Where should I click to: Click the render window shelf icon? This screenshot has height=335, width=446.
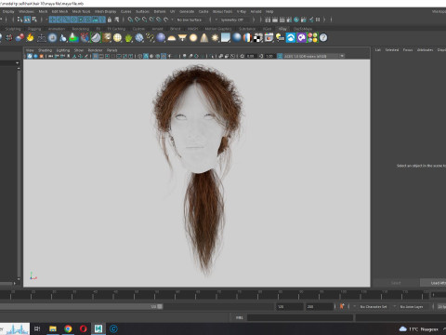[269, 38]
